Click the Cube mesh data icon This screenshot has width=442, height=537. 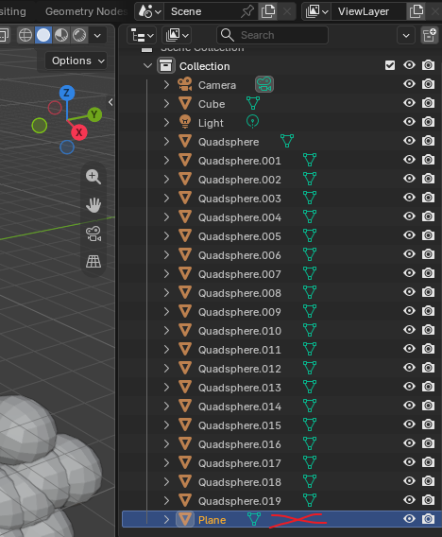pos(253,103)
